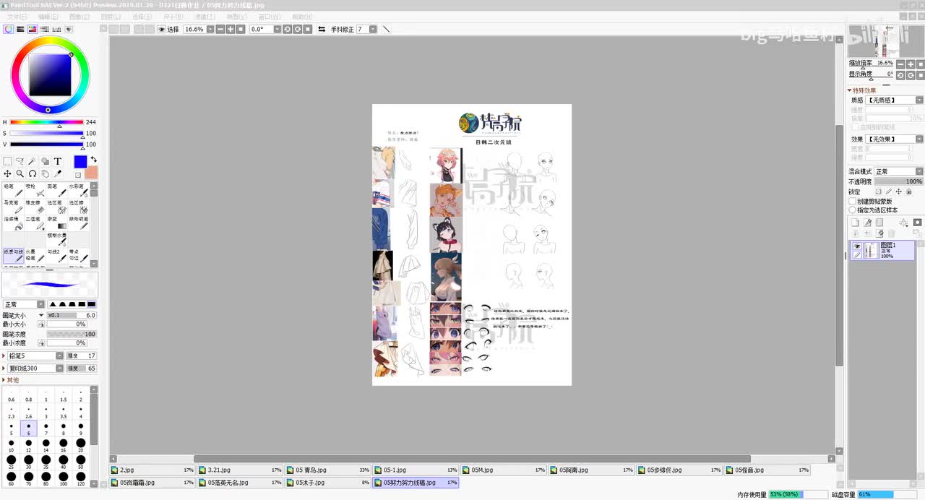The image size is (925, 500).
Task: Select the rectangular selection tool
Action: click(7, 161)
